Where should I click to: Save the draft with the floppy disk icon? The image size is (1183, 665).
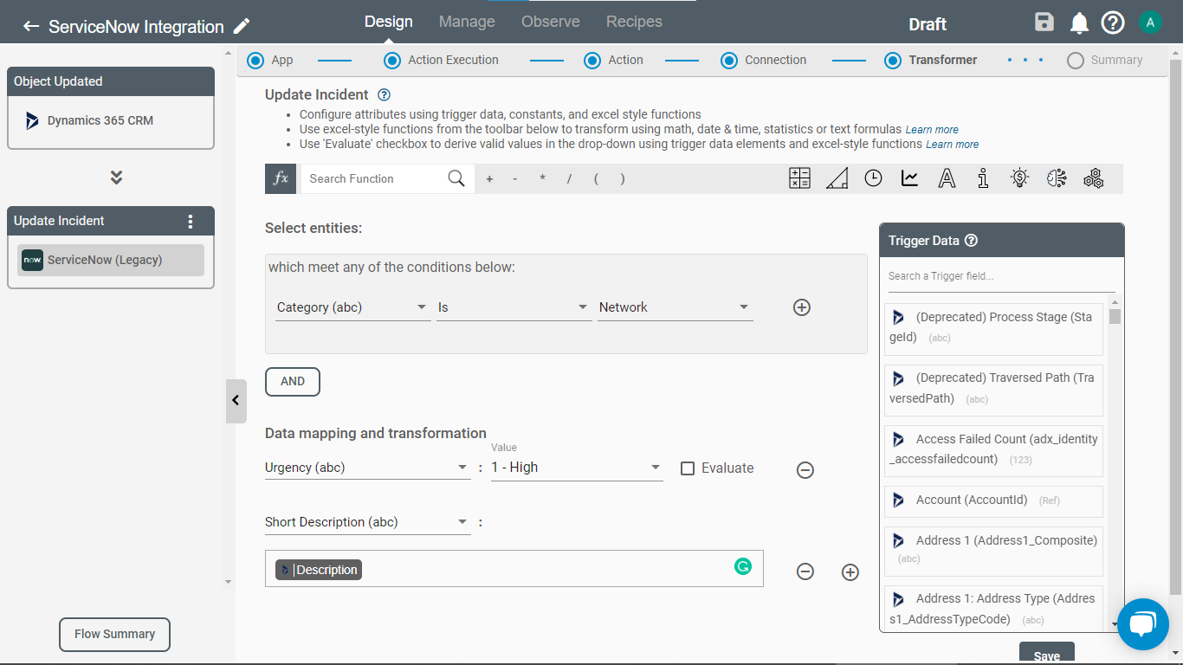[1044, 23]
